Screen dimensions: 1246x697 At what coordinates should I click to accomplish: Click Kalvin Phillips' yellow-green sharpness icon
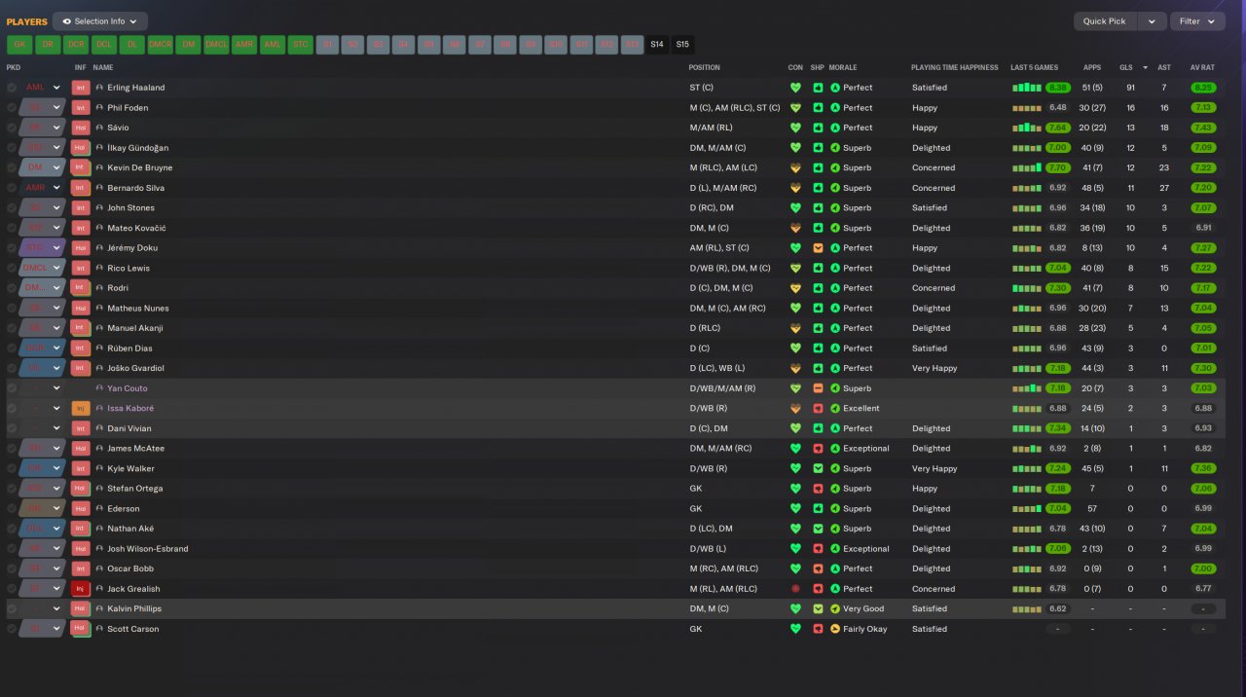pos(818,608)
